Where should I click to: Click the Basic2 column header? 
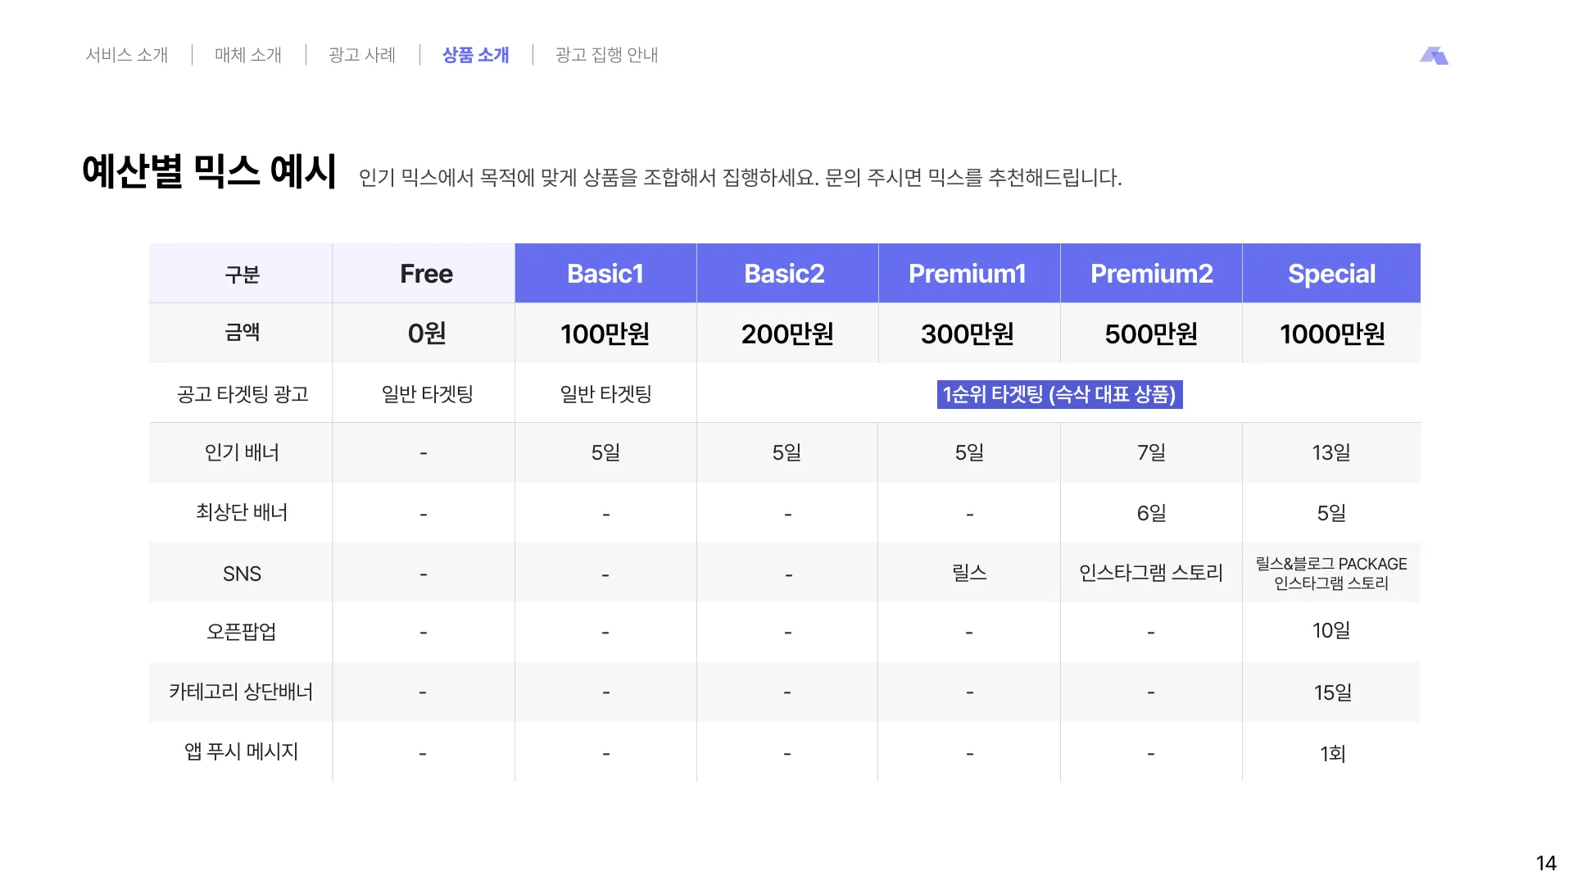coord(784,274)
